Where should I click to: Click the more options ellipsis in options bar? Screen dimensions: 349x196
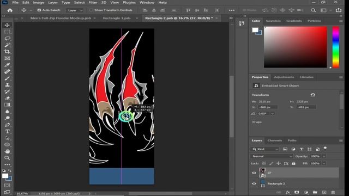coord(232,10)
